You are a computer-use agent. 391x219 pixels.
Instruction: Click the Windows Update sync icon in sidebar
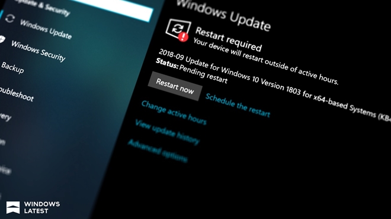pos(10,18)
